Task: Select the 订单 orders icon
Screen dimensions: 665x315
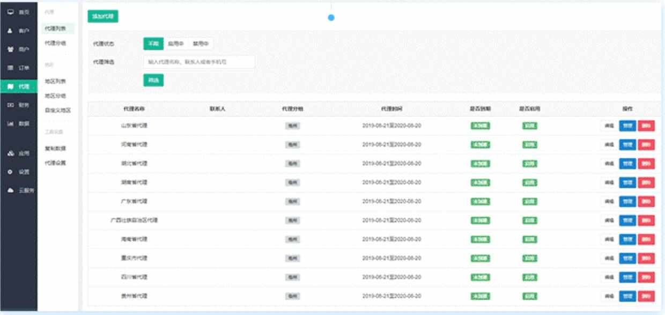Action: tap(10, 68)
